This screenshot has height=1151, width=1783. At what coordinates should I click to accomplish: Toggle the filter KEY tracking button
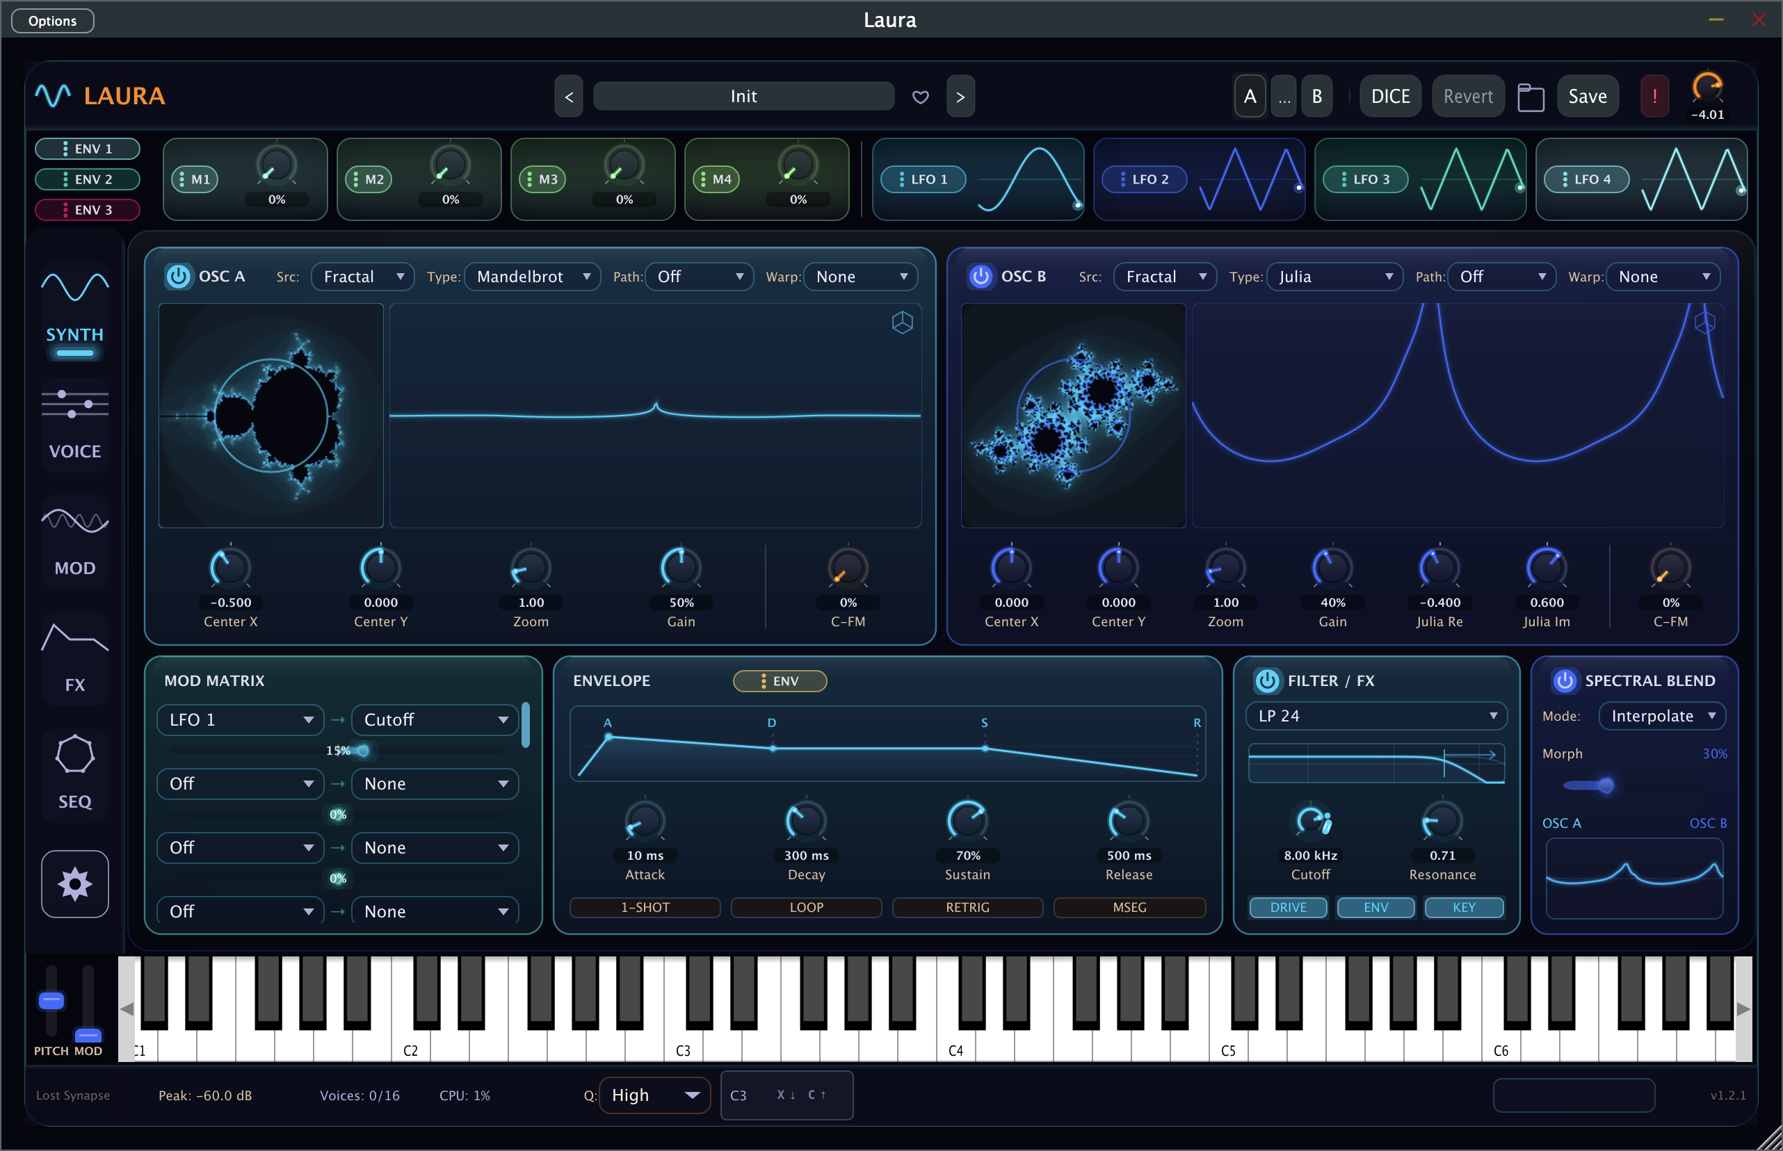pos(1464,907)
